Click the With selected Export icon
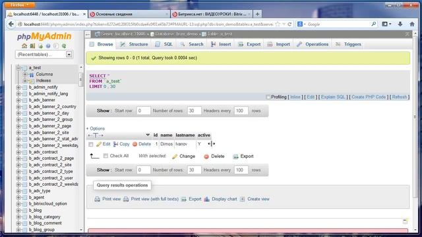 pos(235,157)
